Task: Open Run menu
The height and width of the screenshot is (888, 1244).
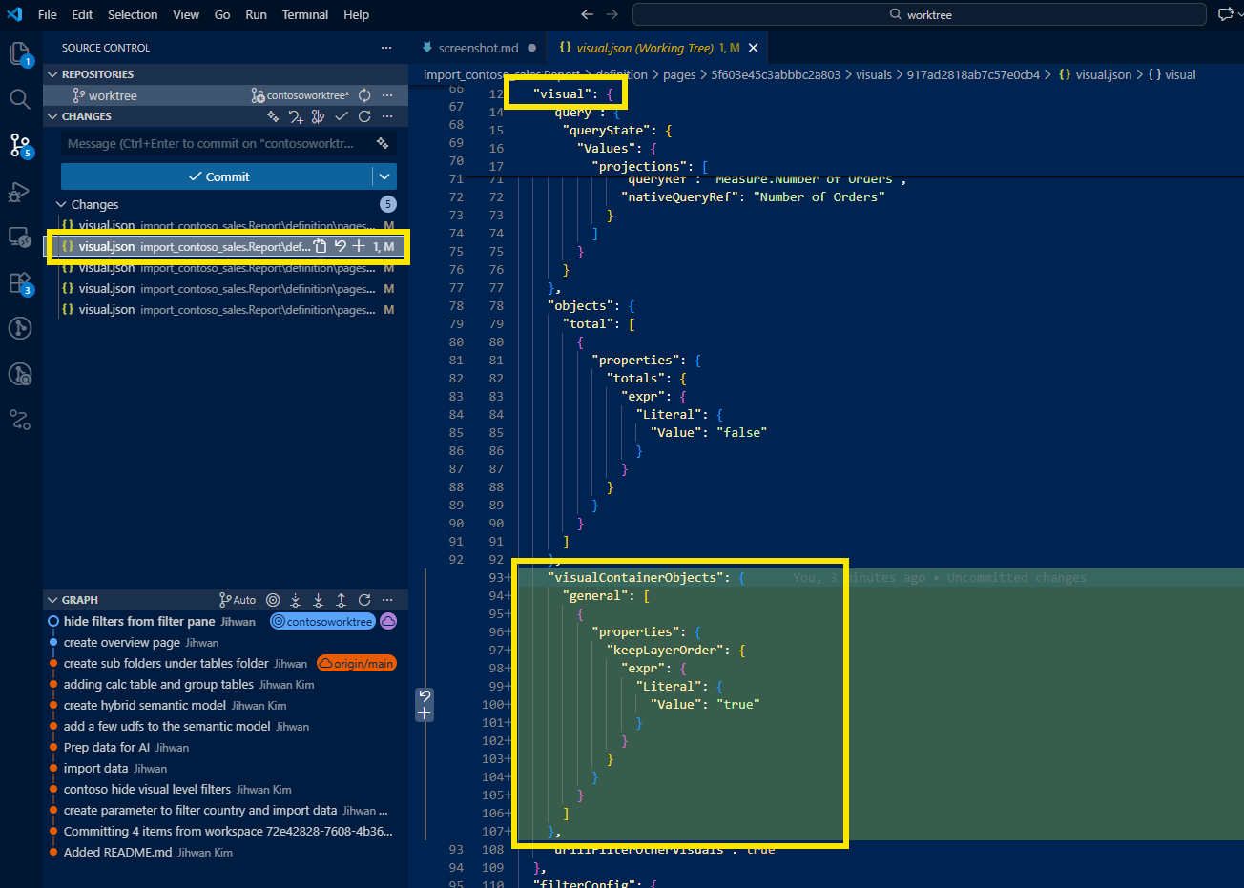Action: coord(256,14)
